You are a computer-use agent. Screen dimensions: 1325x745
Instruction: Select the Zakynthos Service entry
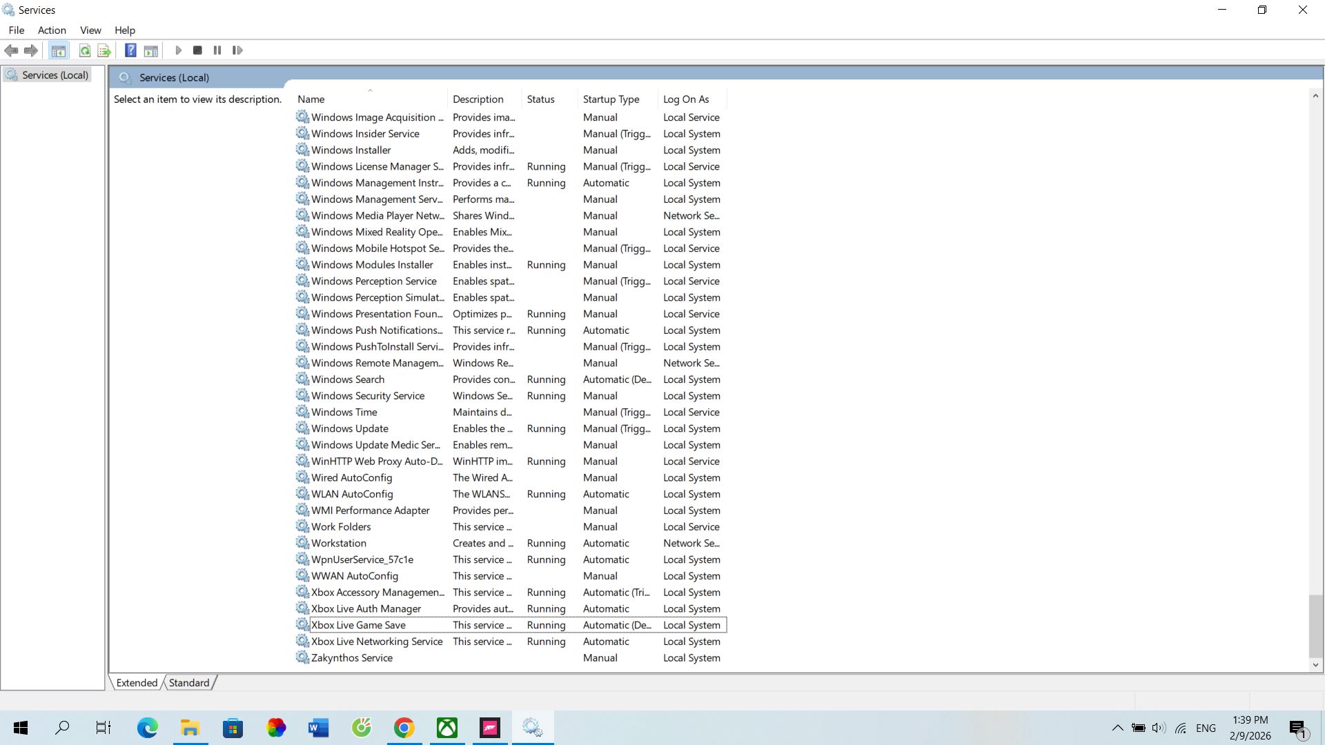(x=352, y=658)
